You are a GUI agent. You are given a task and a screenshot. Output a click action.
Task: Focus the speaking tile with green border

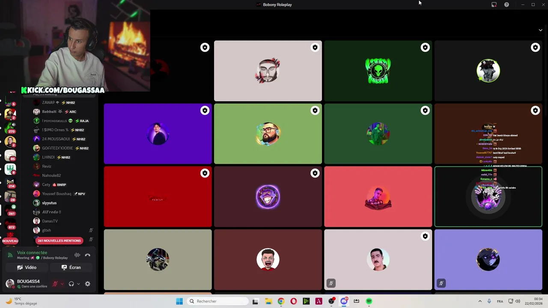point(488,197)
